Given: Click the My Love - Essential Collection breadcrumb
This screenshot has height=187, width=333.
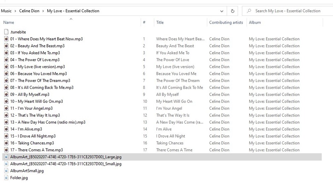Looking at the screenshot, I should [73, 11].
